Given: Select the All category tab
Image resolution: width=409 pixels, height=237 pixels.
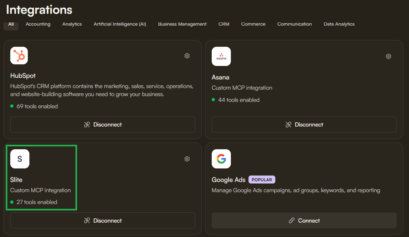Looking at the screenshot, I should click(x=11, y=24).
